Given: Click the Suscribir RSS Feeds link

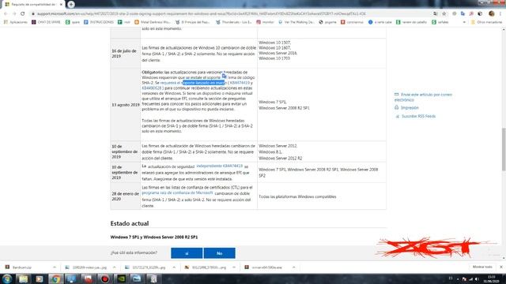Looking at the screenshot, I should click(418, 116).
